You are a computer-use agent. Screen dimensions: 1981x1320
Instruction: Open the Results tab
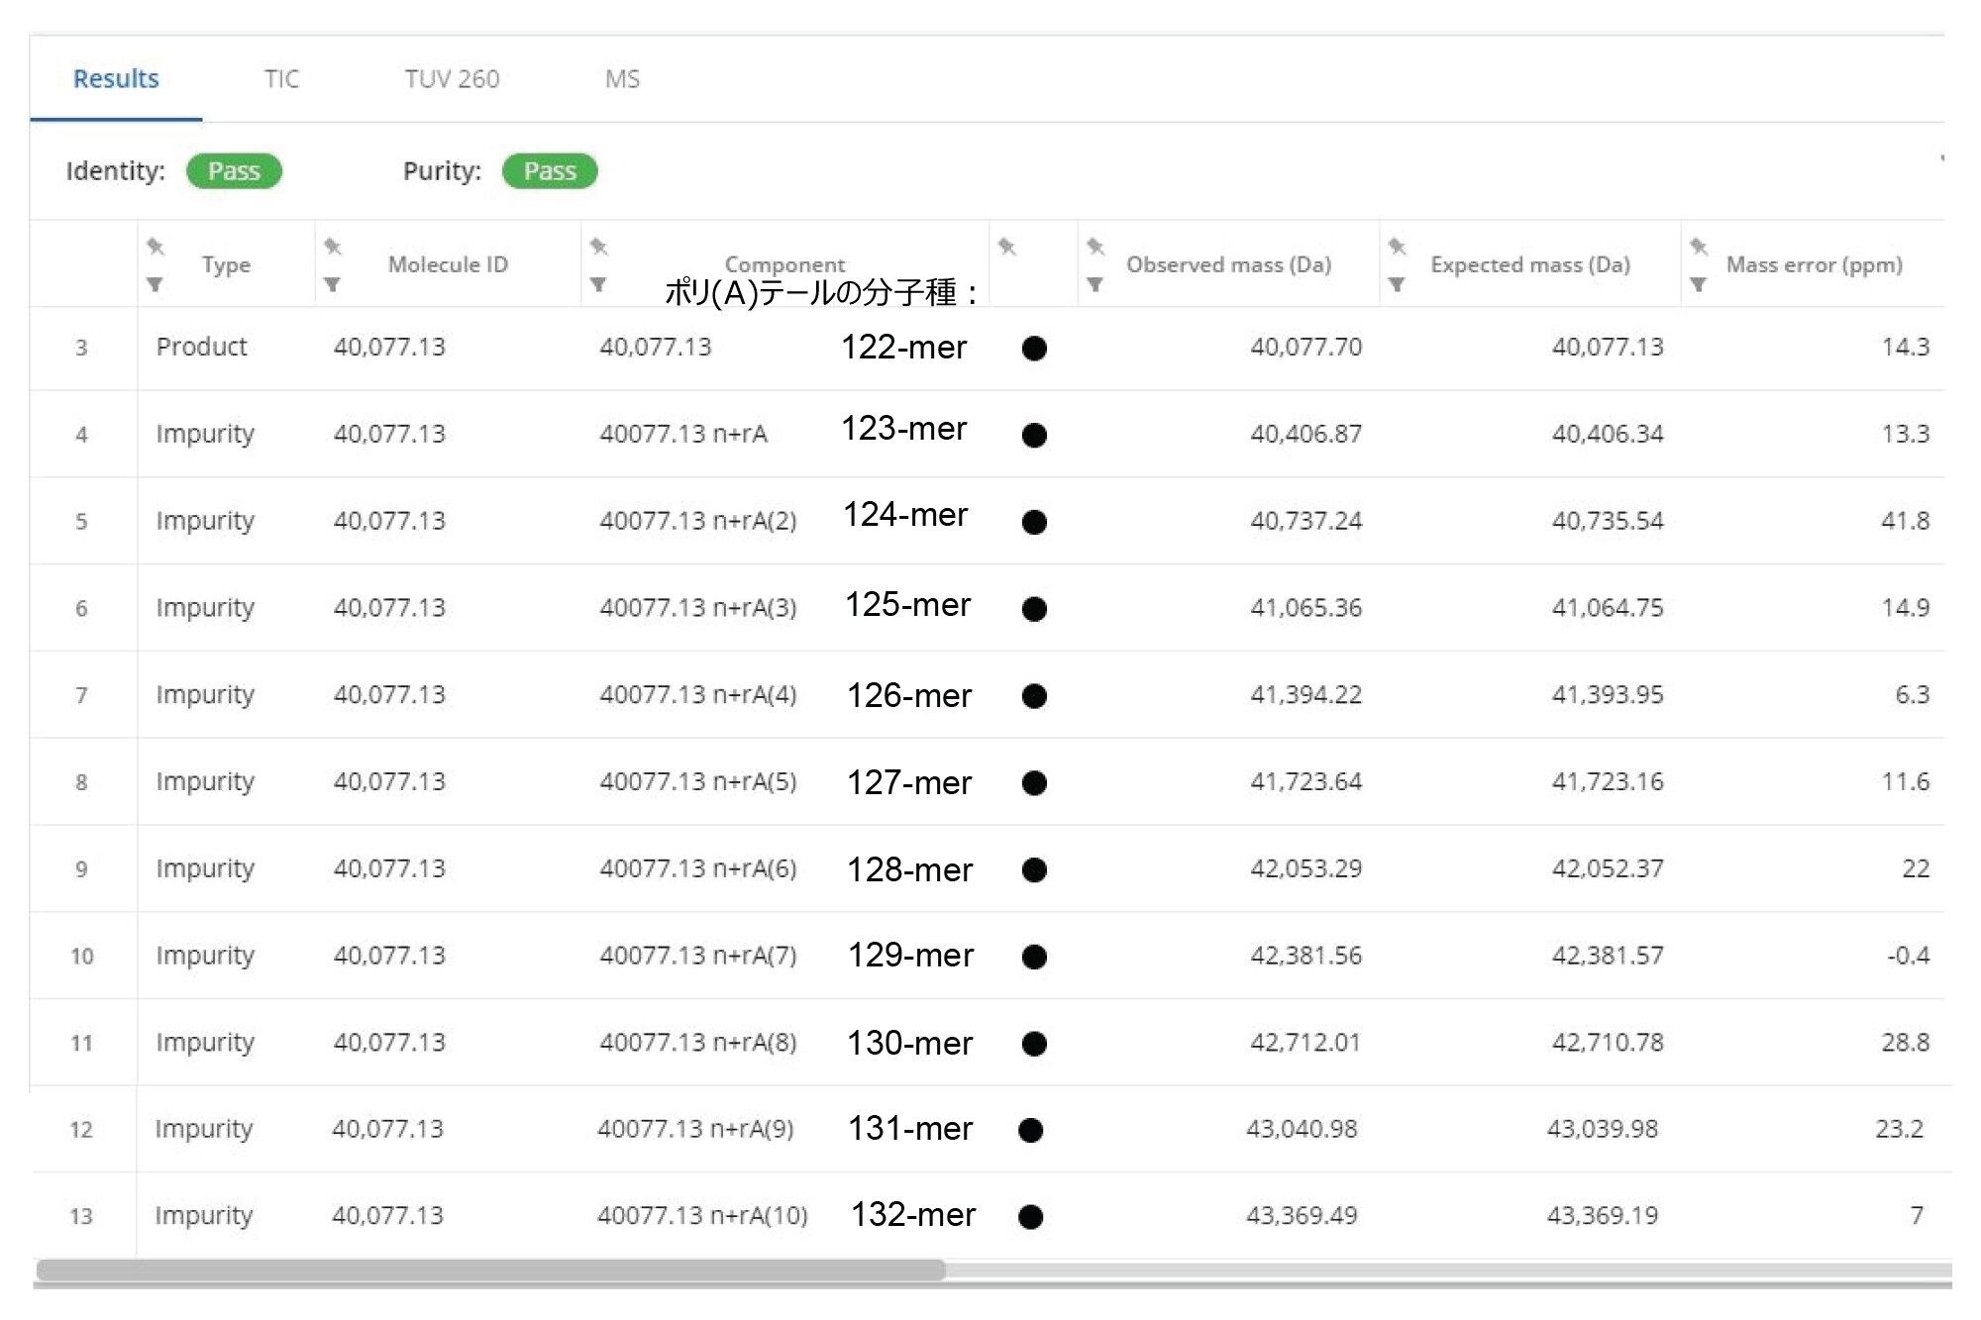click(x=116, y=79)
